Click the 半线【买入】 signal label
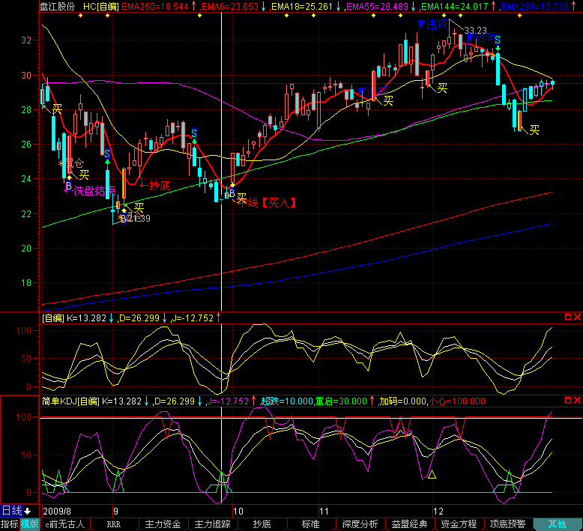Viewport: 583px width, 531px height. [x=267, y=202]
